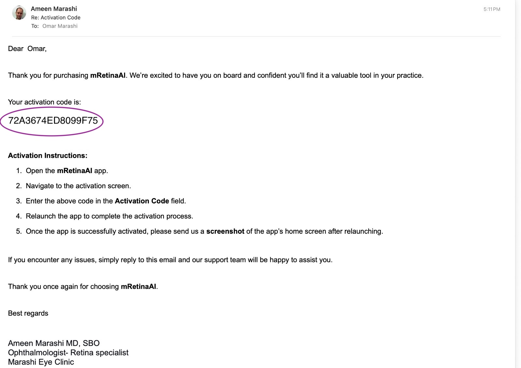Click step one Open the mRetinaAI app
This screenshot has height=368, width=521.
point(66,170)
